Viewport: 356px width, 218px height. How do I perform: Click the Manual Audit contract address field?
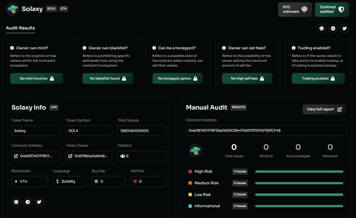[x=266, y=131]
